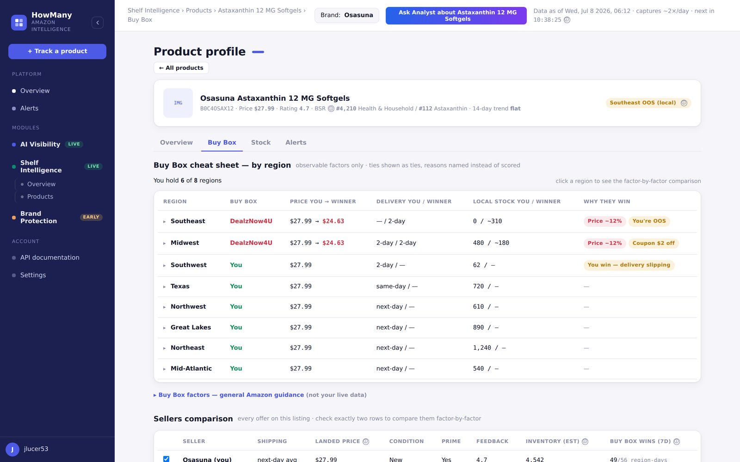The image size is (740, 462).
Task: Click 480 / ~180 stock in Midwest row
Action: [x=491, y=243]
